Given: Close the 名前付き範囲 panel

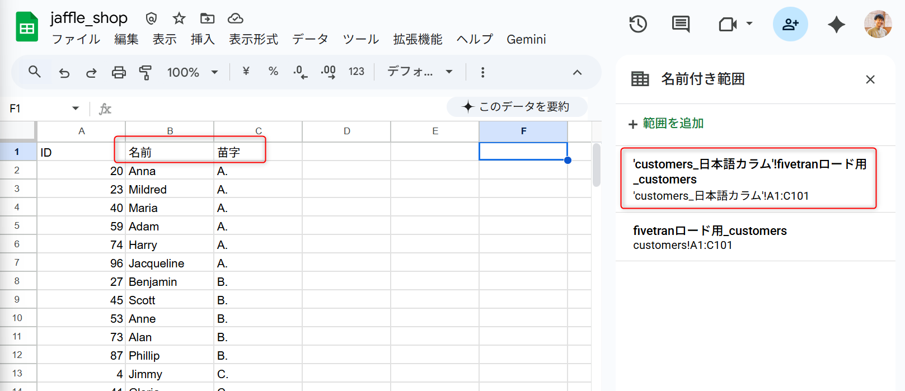Looking at the screenshot, I should 870,79.
